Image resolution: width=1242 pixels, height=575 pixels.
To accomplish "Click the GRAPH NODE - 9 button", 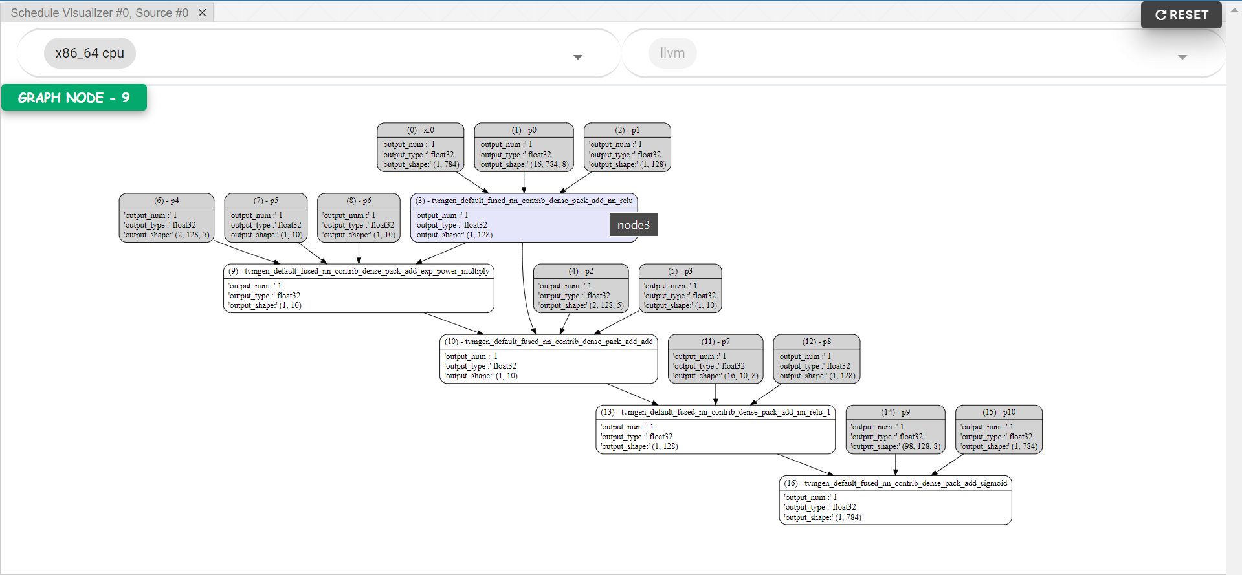I will pyautogui.click(x=74, y=98).
